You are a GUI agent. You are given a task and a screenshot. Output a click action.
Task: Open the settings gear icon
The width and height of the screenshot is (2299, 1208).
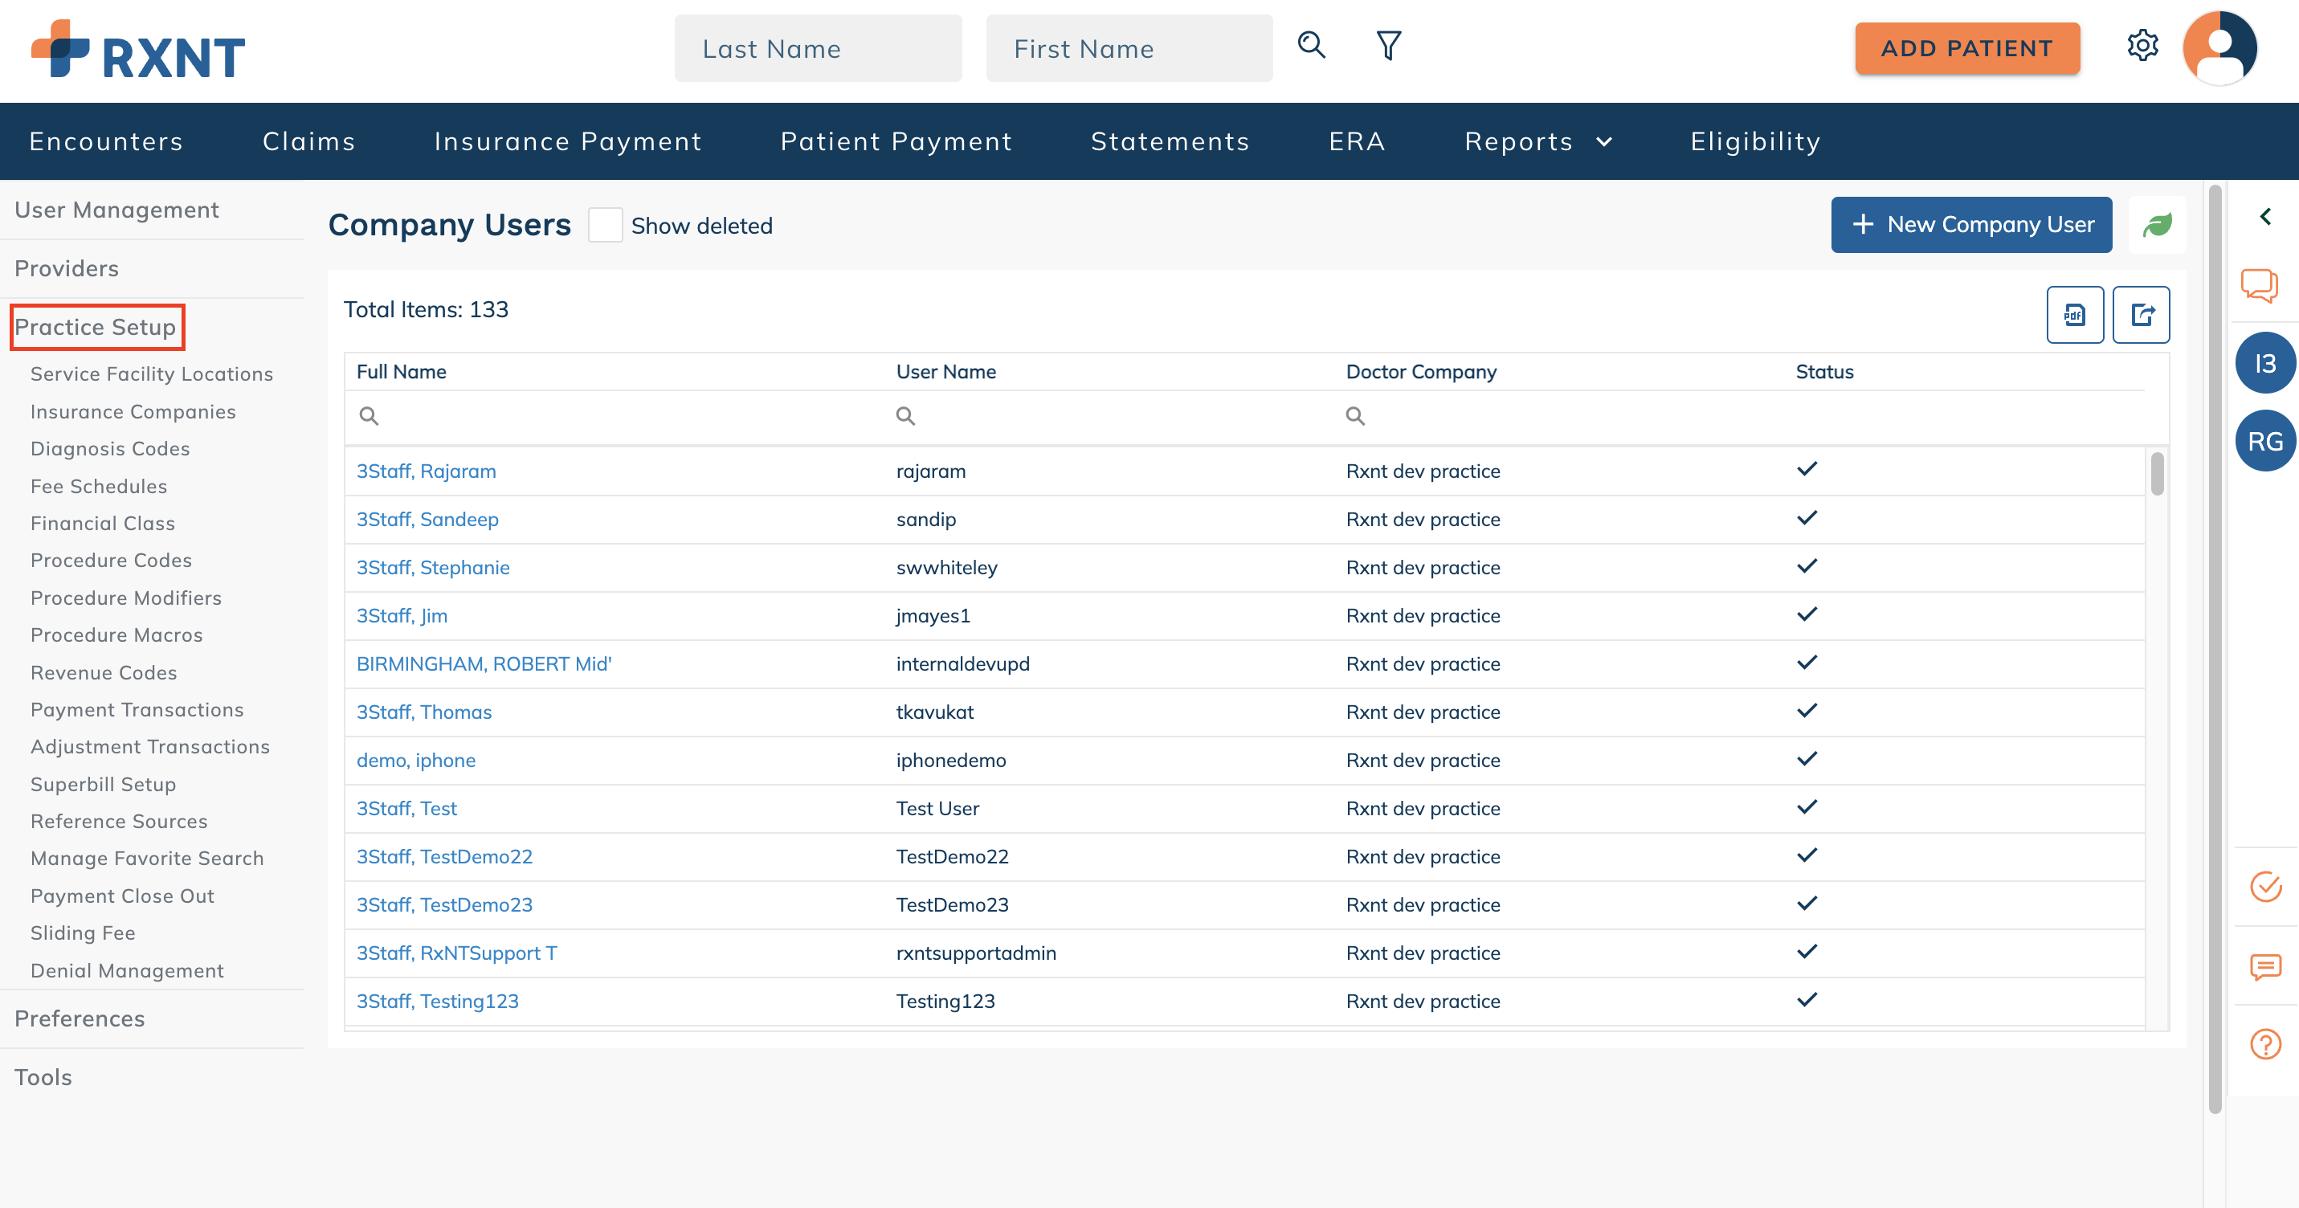pos(2142,46)
